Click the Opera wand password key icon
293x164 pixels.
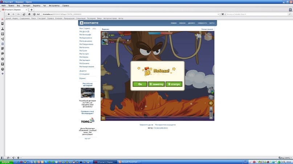point(19,14)
